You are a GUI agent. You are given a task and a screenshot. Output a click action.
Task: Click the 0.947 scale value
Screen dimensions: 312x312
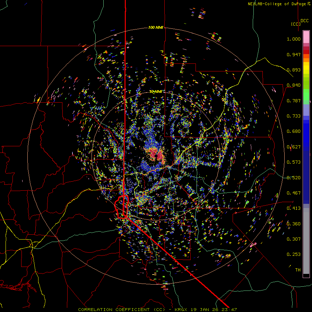tap(294, 54)
